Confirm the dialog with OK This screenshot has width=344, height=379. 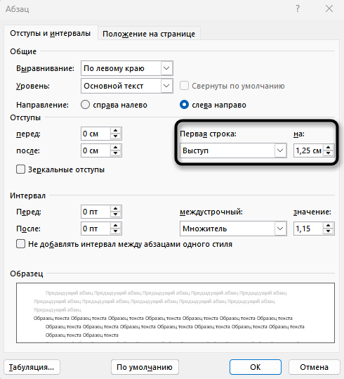(256, 367)
